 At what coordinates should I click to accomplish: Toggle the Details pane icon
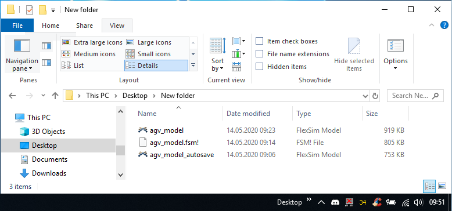(46, 63)
